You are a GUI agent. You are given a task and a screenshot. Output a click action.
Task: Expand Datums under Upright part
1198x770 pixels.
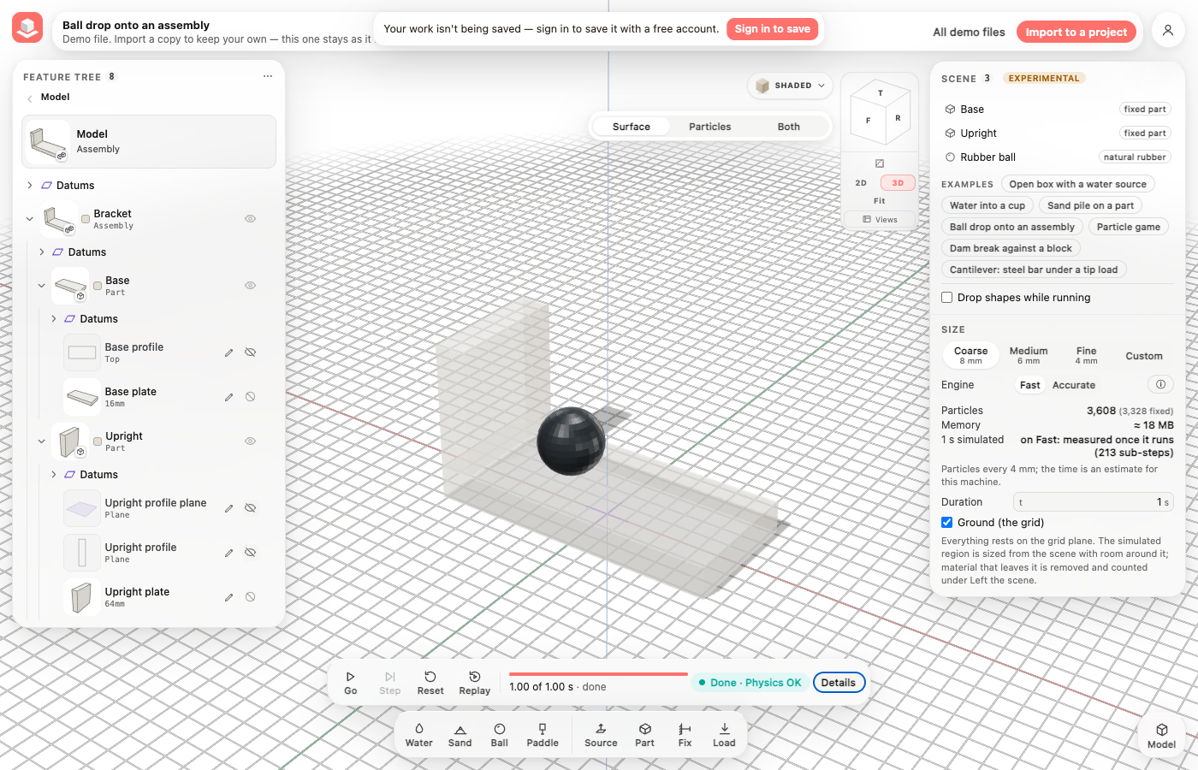[x=54, y=475]
